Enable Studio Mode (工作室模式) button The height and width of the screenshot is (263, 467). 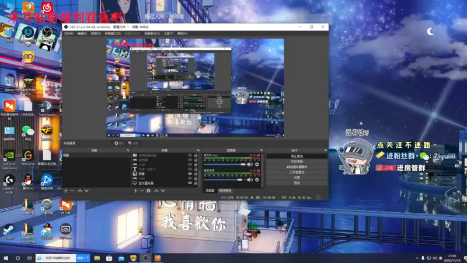coord(297,172)
